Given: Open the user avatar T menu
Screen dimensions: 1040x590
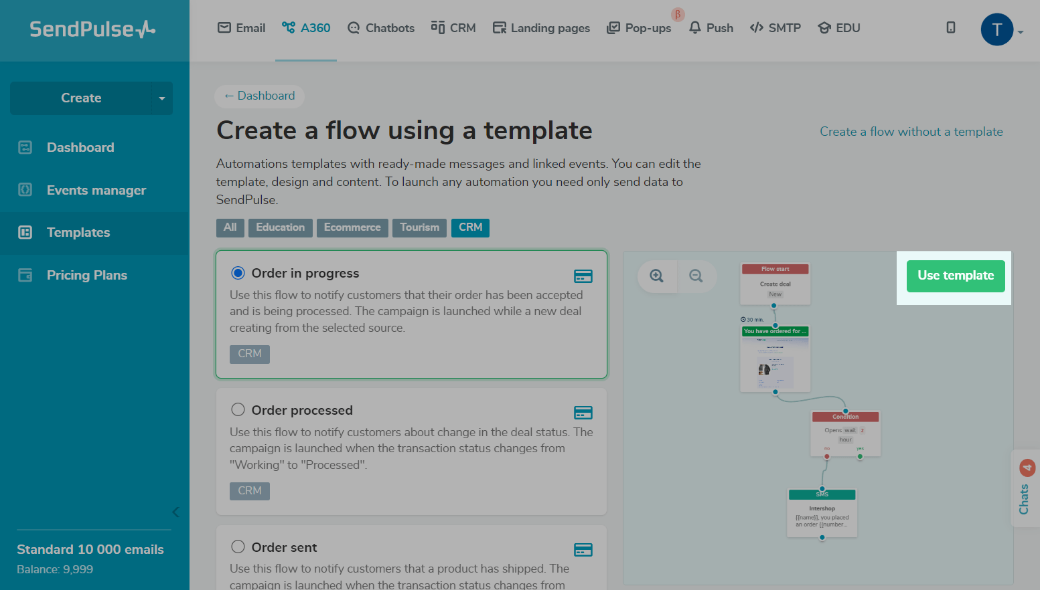Looking at the screenshot, I should tap(996, 29).
